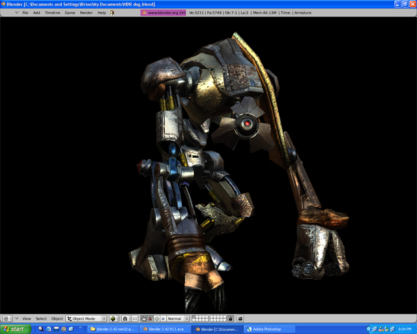Collapse 3D view header menus triangle
Image resolution: width=417 pixels, height=334 pixels.
click(17, 318)
